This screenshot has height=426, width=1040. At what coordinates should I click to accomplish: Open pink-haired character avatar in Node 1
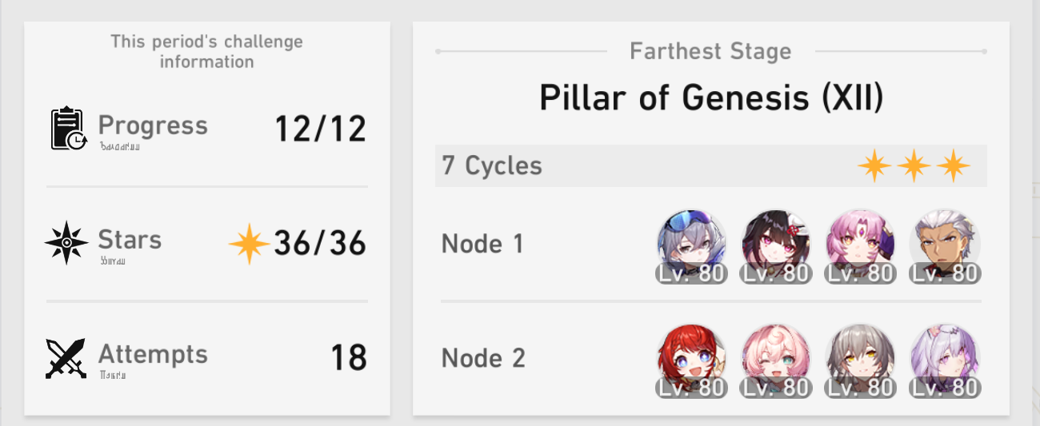pos(861,245)
